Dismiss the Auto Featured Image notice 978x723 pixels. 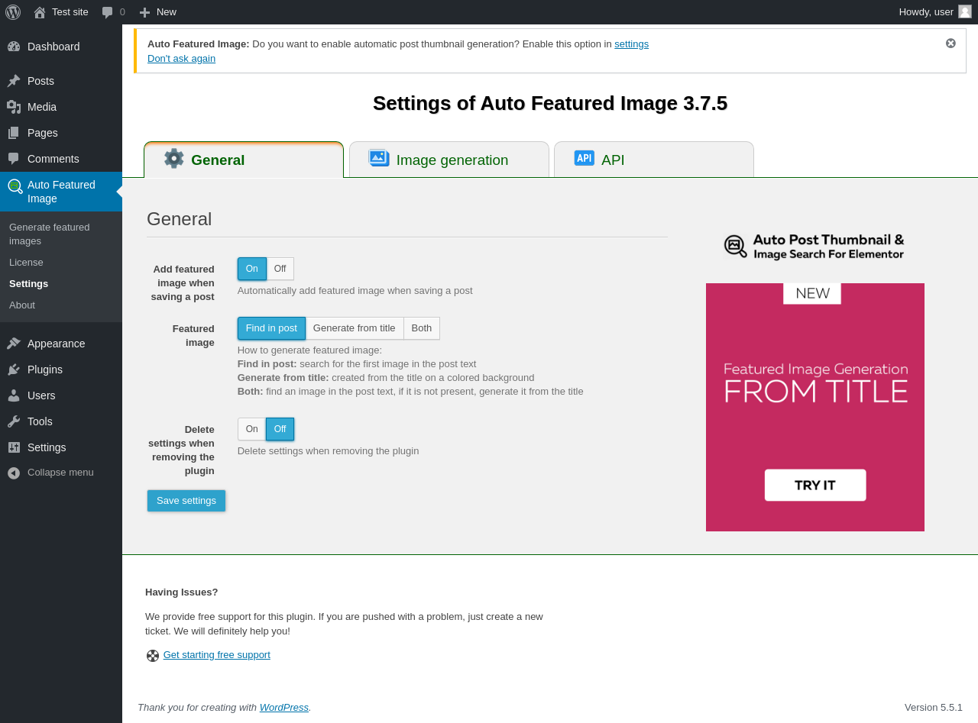[x=950, y=44]
